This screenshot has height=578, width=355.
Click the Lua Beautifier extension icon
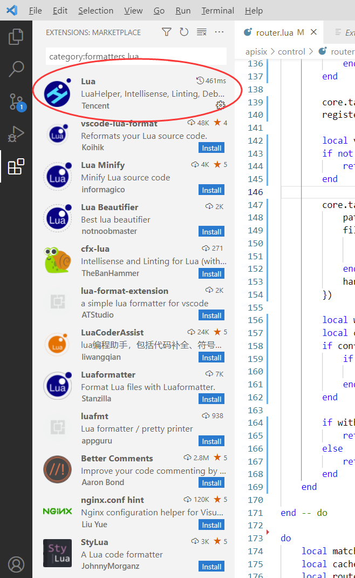pos(57,218)
